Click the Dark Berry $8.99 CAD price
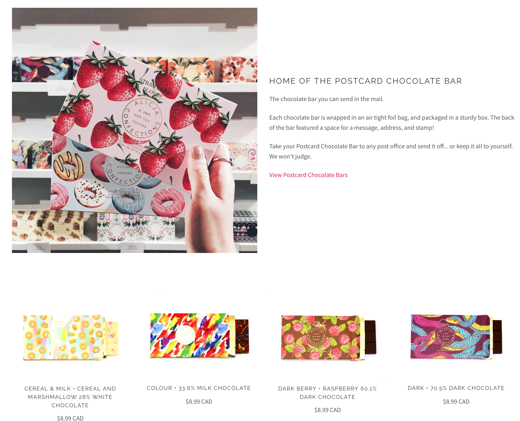The height and width of the screenshot is (421, 520). coord(328,410)
